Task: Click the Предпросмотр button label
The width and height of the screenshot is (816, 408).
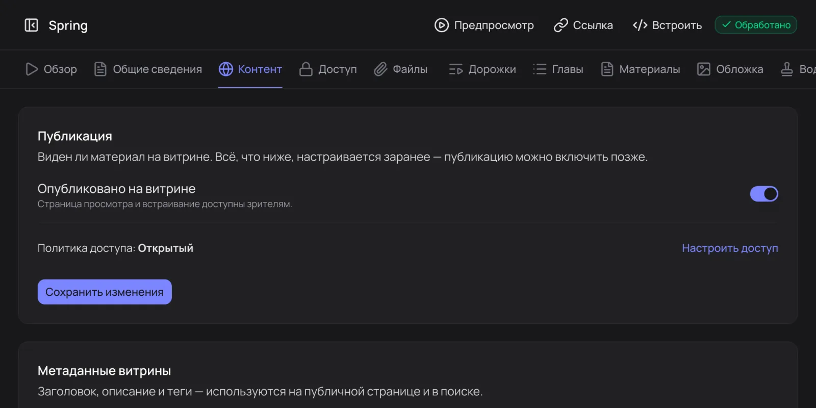Action: [494, 25]
